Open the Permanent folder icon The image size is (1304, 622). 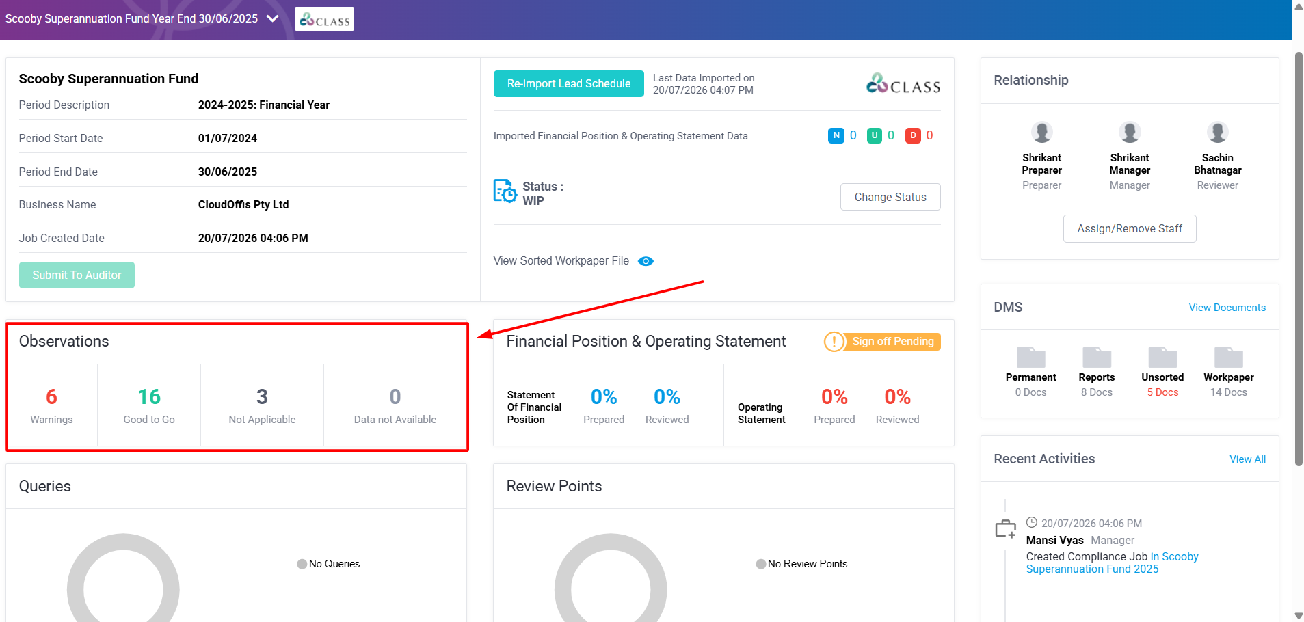[1030, 357]
